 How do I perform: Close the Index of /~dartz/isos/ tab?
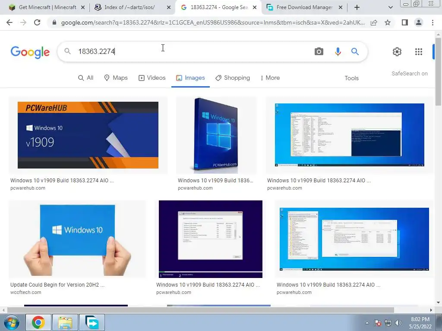[169, 7]
